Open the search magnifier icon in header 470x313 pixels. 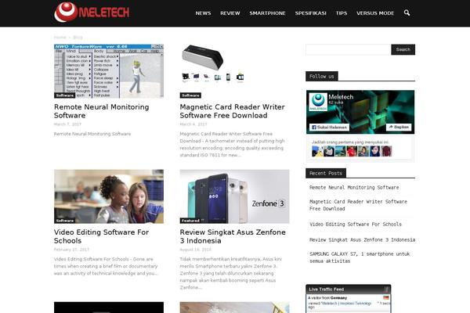[407, 13]
